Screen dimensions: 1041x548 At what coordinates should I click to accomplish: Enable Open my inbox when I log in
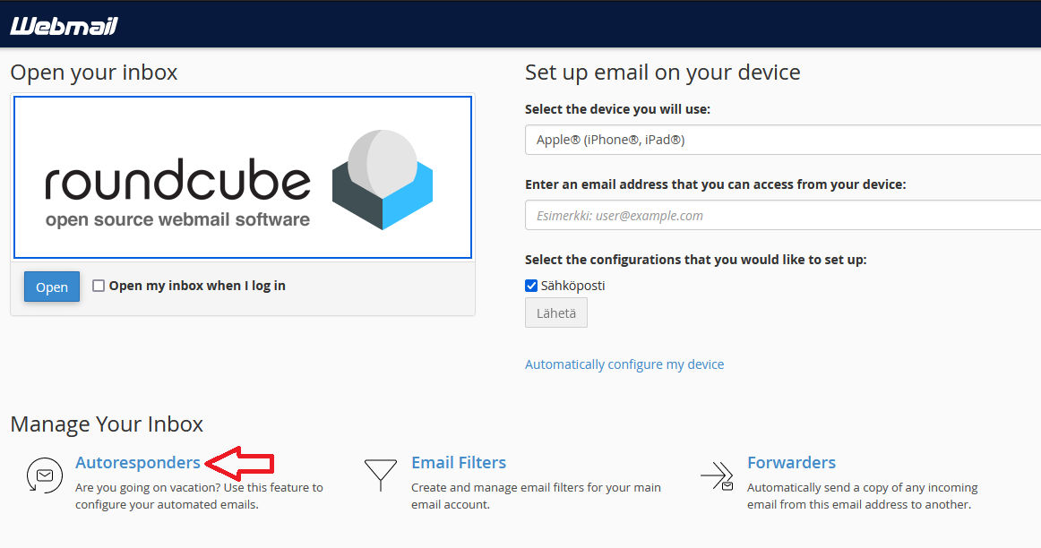[99, 286]
